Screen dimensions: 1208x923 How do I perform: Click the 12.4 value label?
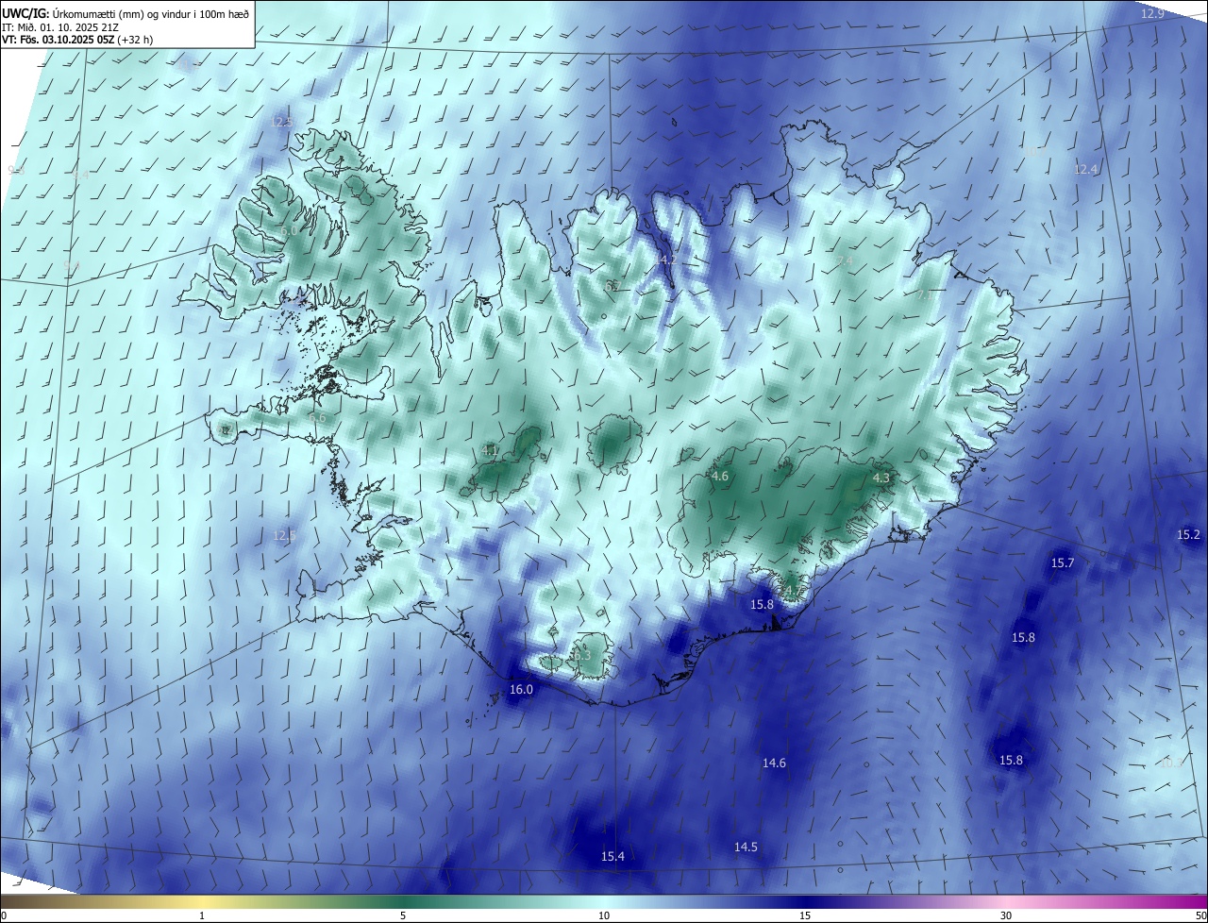point(1086,169)
